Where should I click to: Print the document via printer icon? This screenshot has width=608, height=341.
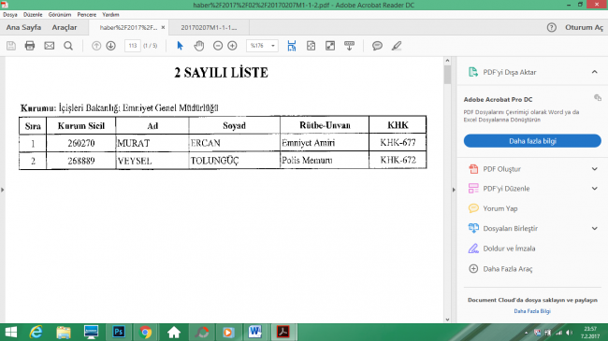30,46
